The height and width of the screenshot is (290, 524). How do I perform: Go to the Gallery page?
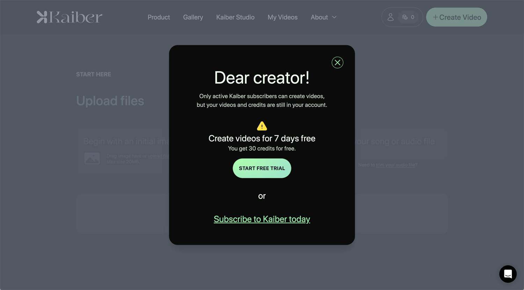(193, 17)
